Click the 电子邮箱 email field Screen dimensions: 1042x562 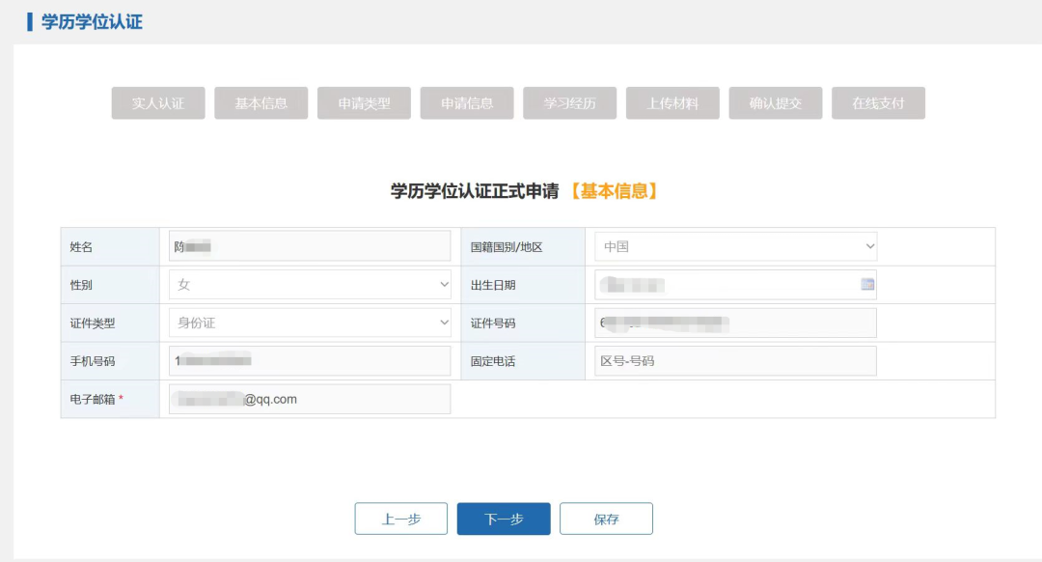pyautogui.click(x=309, y=398)
